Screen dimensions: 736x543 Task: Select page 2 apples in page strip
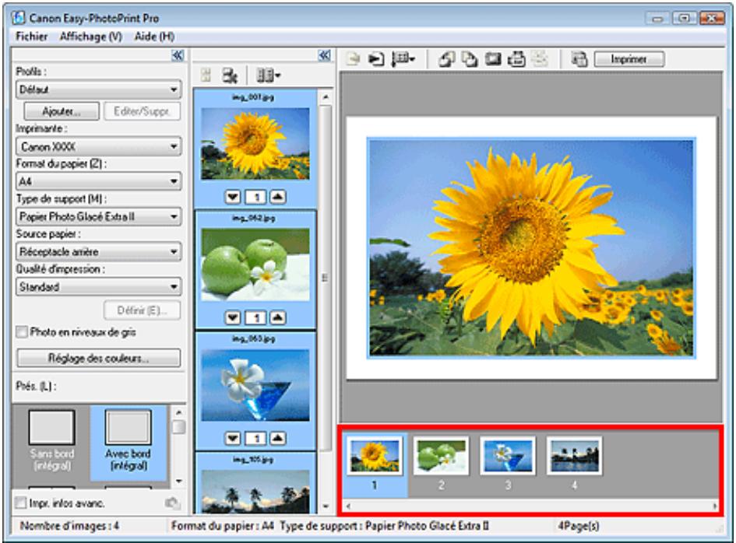point(441,456)
